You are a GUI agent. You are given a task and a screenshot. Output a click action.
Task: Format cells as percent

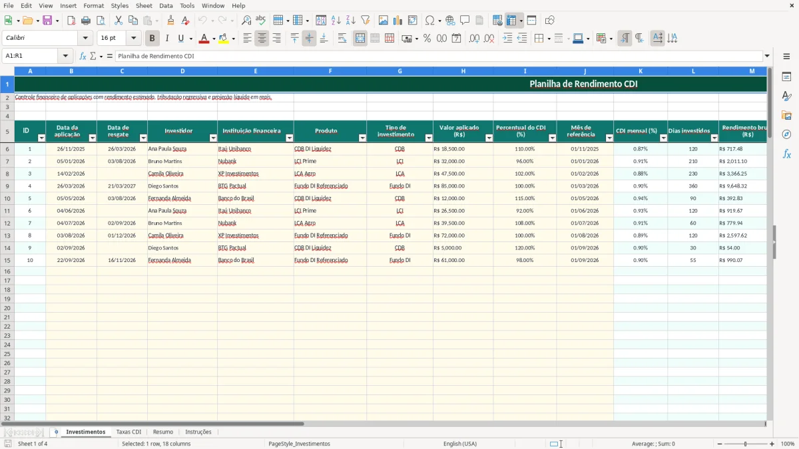pos(427,39)
